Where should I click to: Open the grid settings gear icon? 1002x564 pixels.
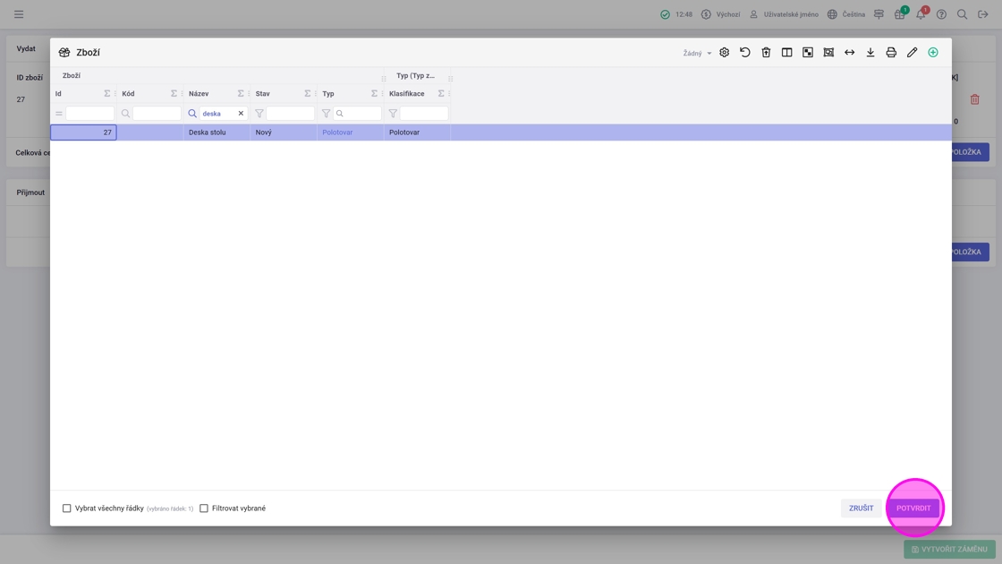coord(724,53)
